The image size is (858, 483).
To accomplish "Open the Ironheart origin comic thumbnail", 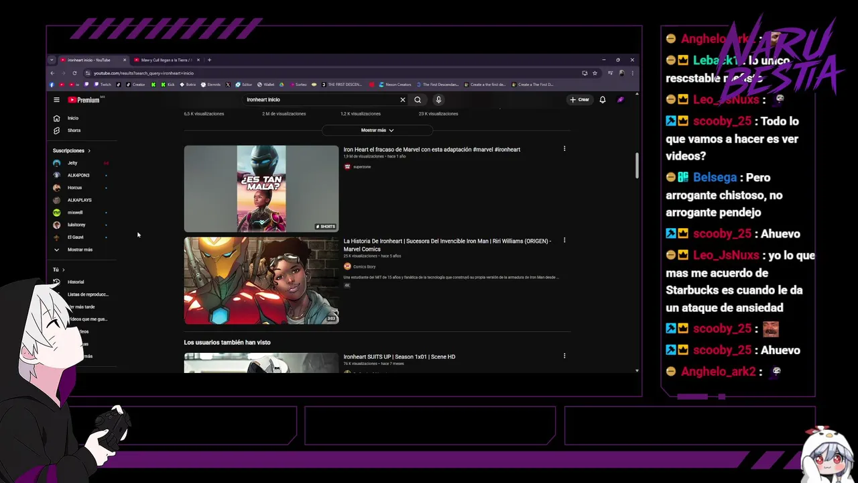I will click(261, 280).
